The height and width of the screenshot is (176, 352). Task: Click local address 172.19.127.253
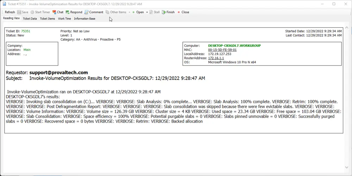[x=220, y=54]
